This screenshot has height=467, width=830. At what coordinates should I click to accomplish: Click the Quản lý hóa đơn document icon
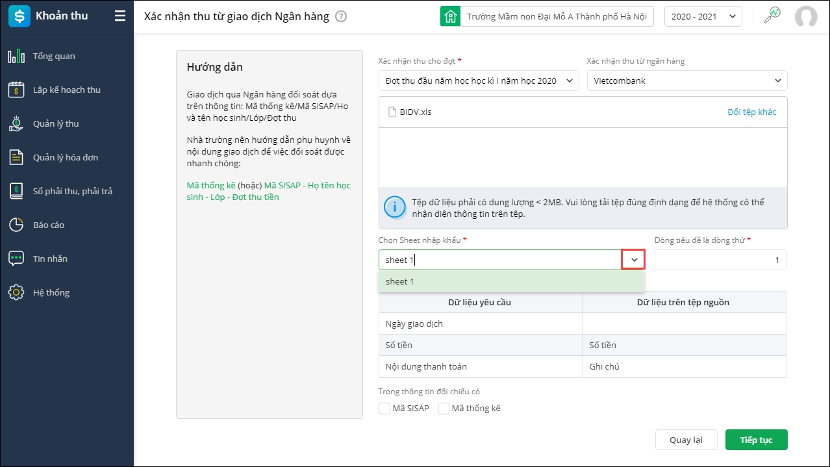pyautogui.click(x=16, y=158)
